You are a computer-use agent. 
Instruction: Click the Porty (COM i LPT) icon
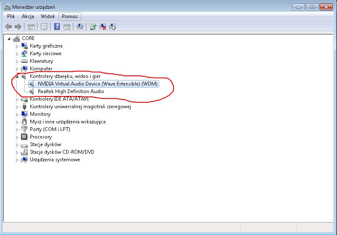(24, 129)
